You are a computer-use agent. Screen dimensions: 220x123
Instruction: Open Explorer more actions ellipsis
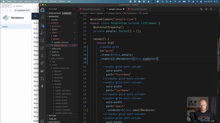(x=74, y=9)
